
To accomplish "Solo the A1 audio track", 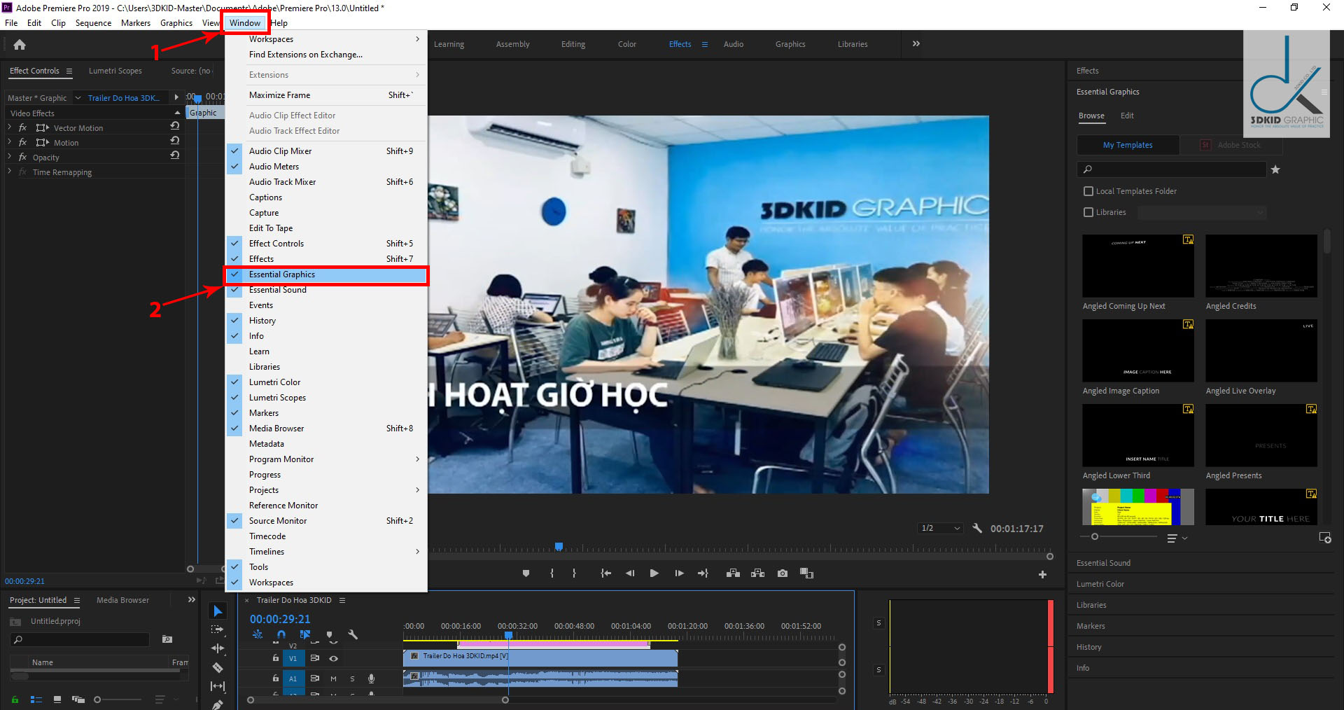I will coord(352,678).
